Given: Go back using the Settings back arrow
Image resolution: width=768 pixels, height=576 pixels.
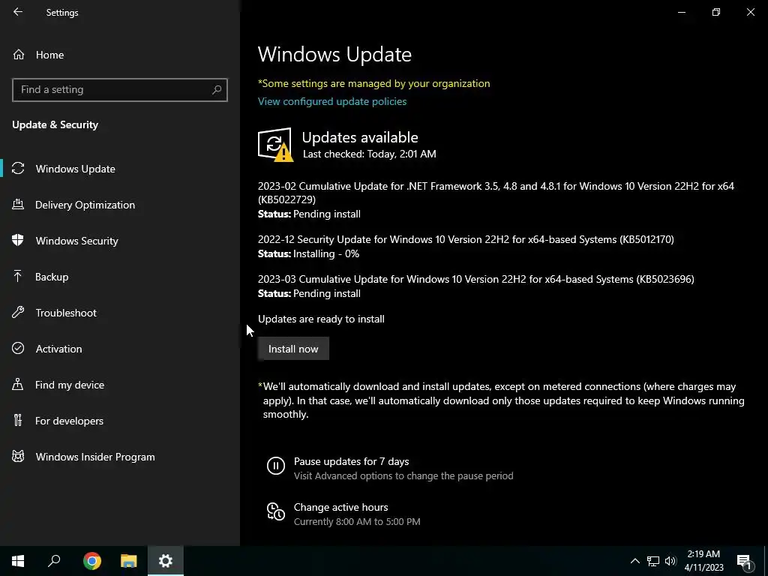Looking at the screenshot, I should tap(18, 12).
